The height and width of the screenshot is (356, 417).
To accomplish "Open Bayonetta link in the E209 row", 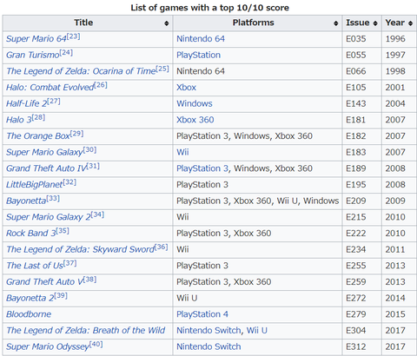I will coord(26,201).
